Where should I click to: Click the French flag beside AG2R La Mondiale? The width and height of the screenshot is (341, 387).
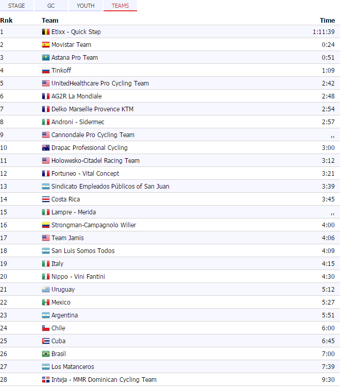click(46, 96)
